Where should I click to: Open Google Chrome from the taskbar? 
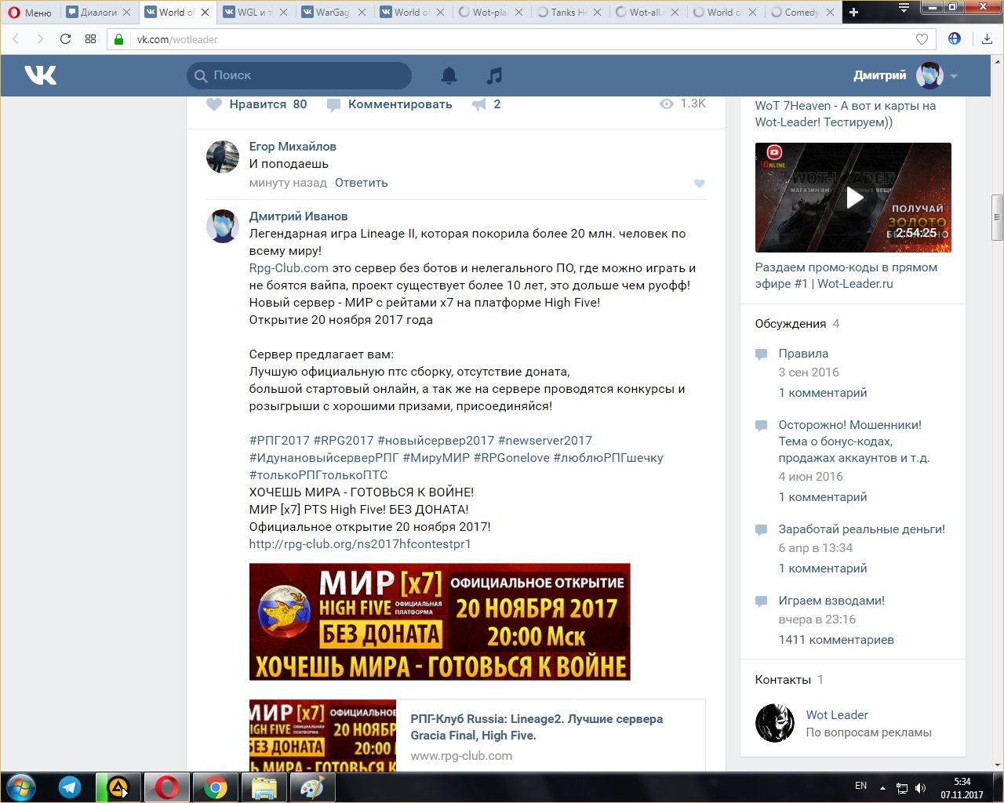[x=215, y=787]
